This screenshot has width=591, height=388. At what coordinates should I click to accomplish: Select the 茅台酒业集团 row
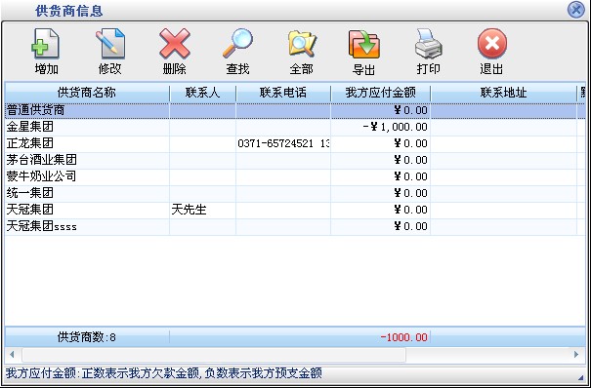coord(295,160)
